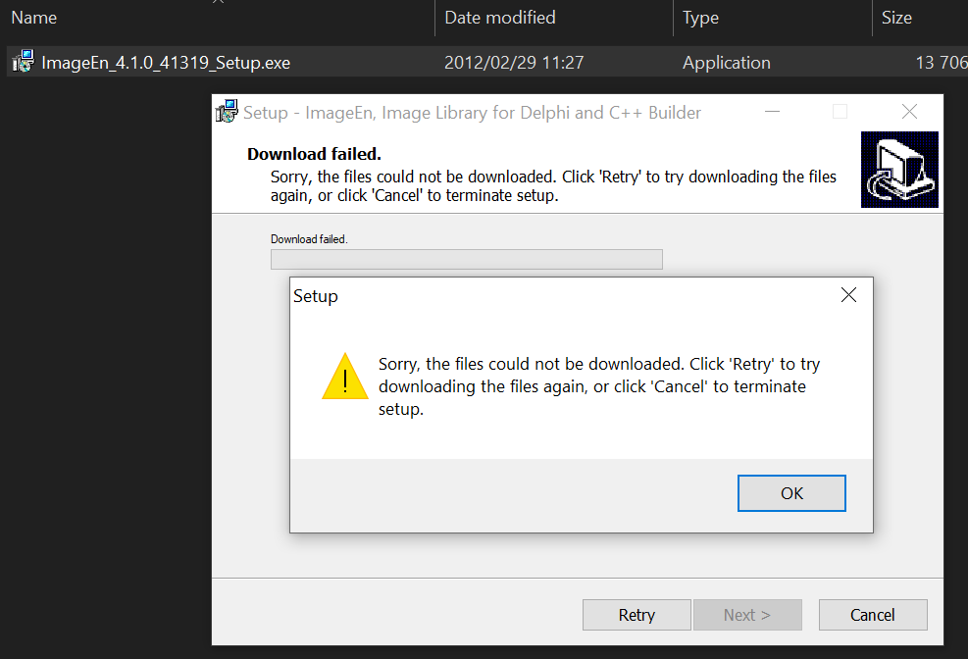This screenshot has height=659, width=968.
Task: Click the file's Application type cell
Action: (x=726, y=63)
